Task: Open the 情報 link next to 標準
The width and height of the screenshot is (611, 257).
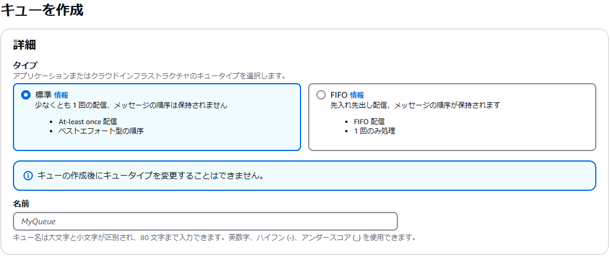Action: tap(61, 94)
